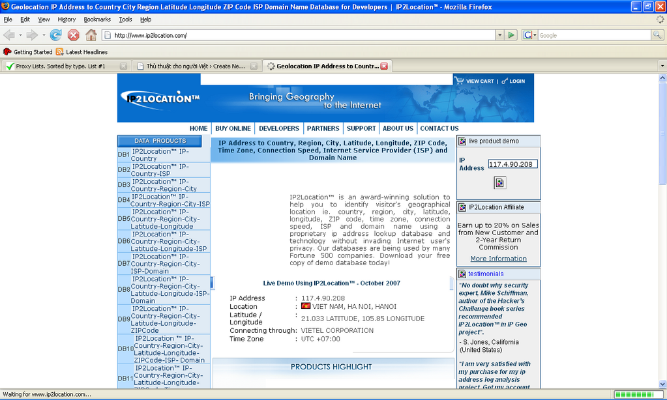The height and width of the screenshot is (400, 667).
Task: Click the scrollbar down arrow
Action: tap(662, 384)
